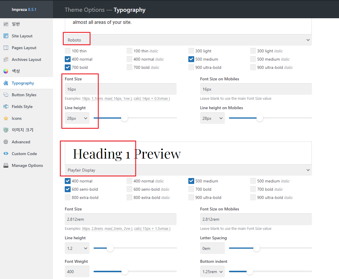The image size is (339, 279).
Task: Click the 일반 sidebar icon
Action: 6,24
